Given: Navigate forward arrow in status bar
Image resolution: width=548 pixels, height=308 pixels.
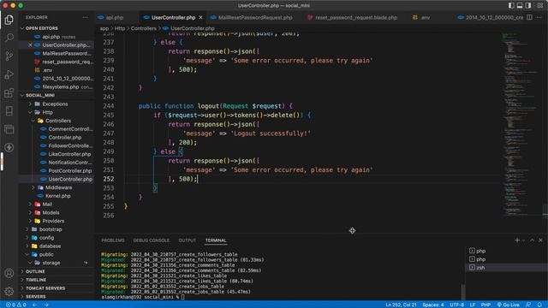Looking at the screenshot, I should tap(45, 305).
